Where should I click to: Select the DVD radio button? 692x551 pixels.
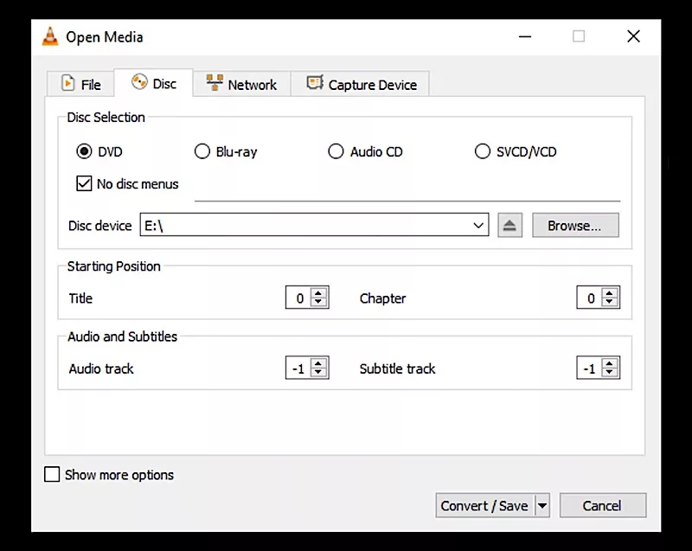pos(84,151)
